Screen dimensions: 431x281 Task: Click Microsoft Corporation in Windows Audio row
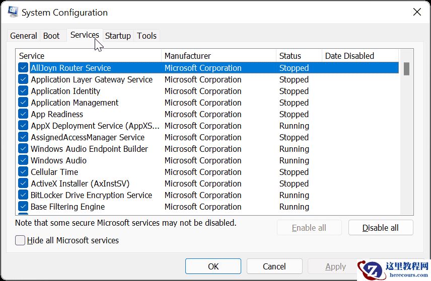pos(203,160)
